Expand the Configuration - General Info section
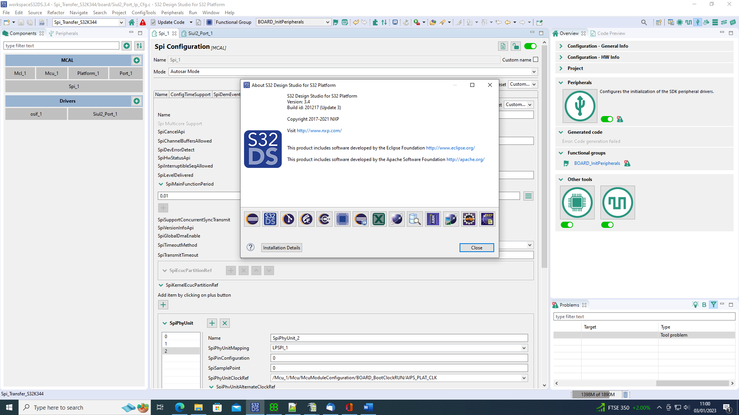This screenshot has height=415, width=739. pyautogui.click(x=562, y=46)
